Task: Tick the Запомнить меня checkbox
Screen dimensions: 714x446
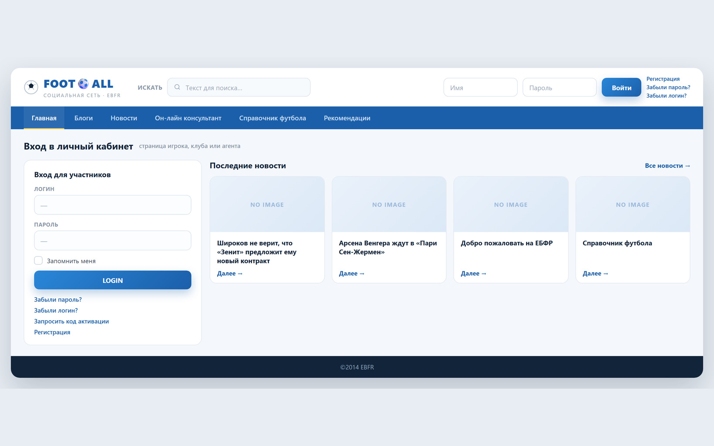Action: tap(38, 261)
